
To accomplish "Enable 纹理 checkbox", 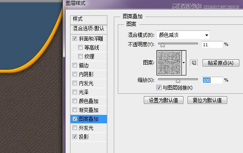I will point(80,56).
